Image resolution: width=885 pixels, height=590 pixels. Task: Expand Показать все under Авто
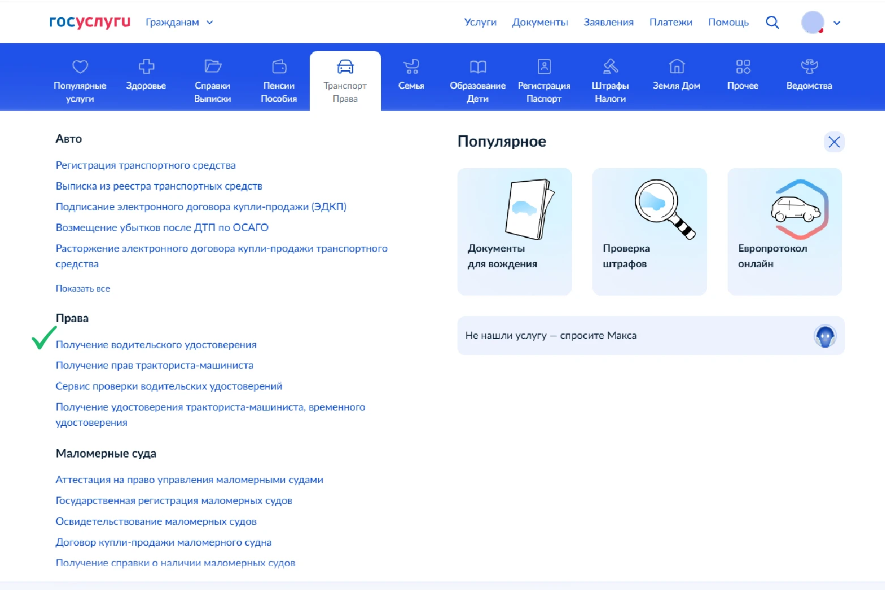(x=83, y=288)
